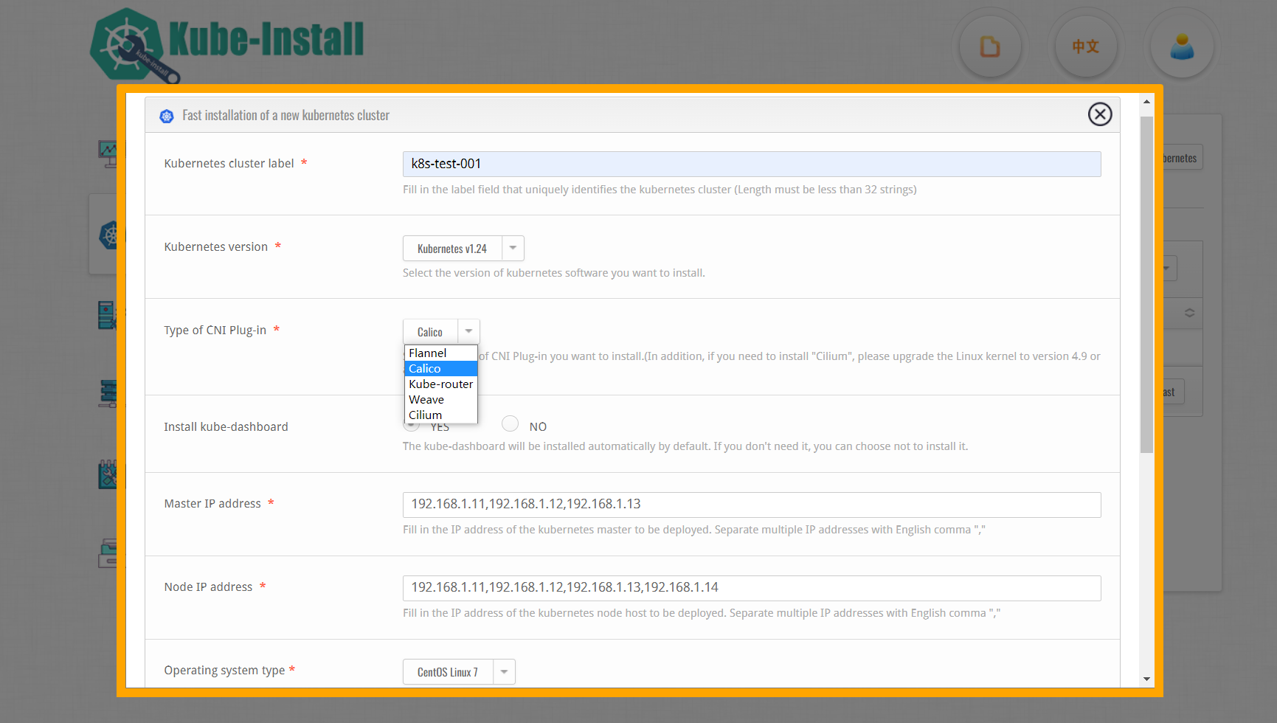The height and width of the screenshot is (723, 1277).
Task: Click the 'Install kube-dashboard' label
Action: click(x=226, y=427)
